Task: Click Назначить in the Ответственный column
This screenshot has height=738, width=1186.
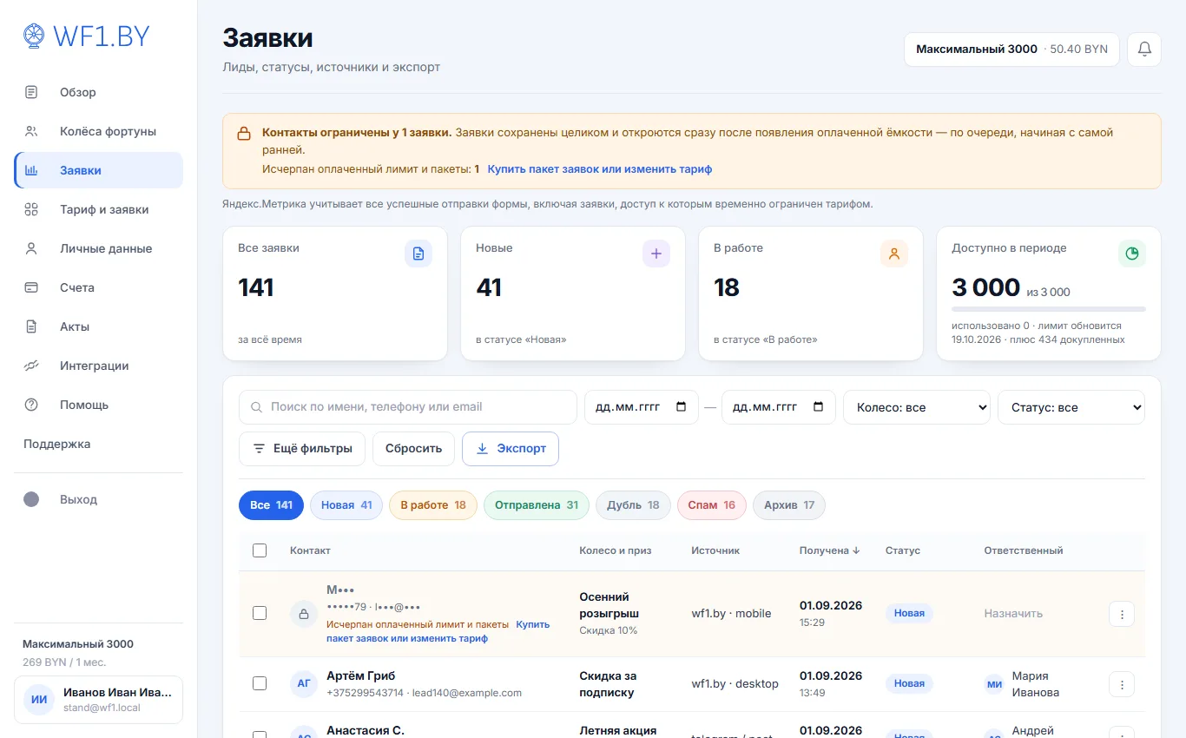Action: [x=1013, y=614]
